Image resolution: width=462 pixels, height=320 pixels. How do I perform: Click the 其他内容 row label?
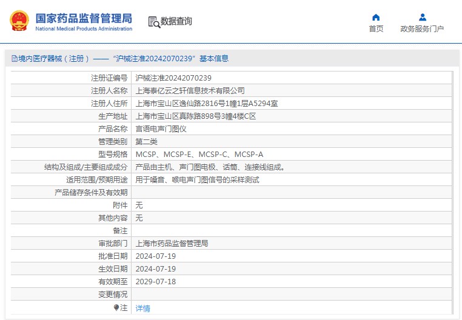(113, 218)
